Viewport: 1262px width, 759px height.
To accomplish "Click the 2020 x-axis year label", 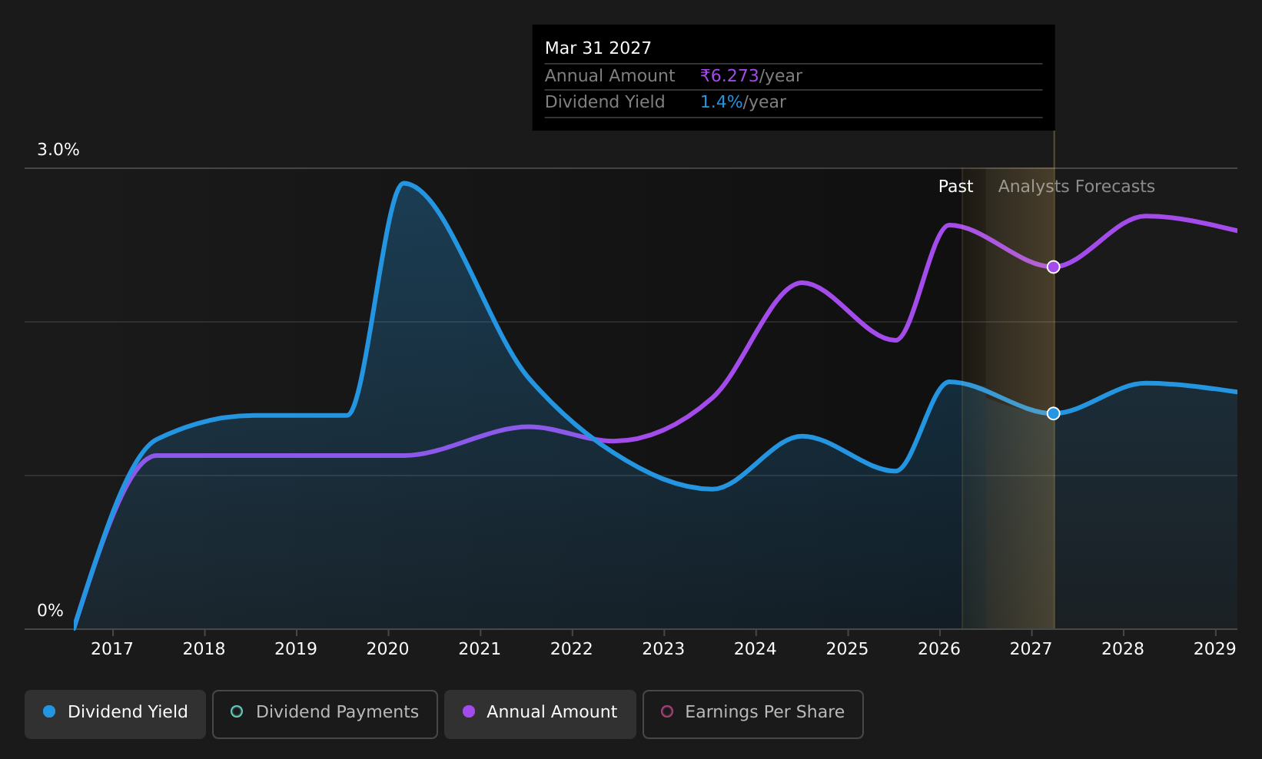I will point(388,649).
